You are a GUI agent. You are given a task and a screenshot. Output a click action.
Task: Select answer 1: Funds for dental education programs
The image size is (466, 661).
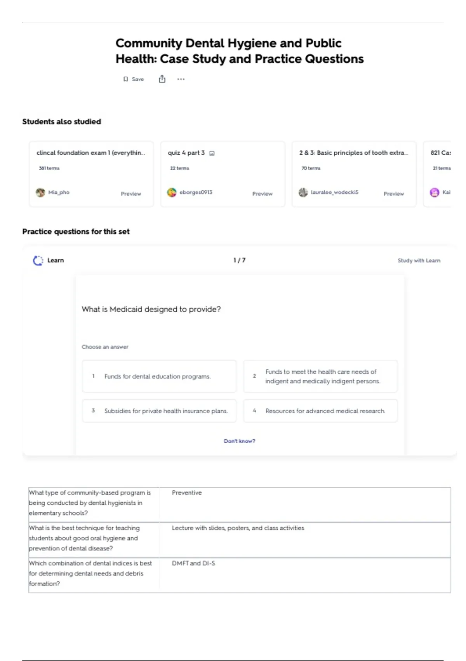[x=159, y=376]
